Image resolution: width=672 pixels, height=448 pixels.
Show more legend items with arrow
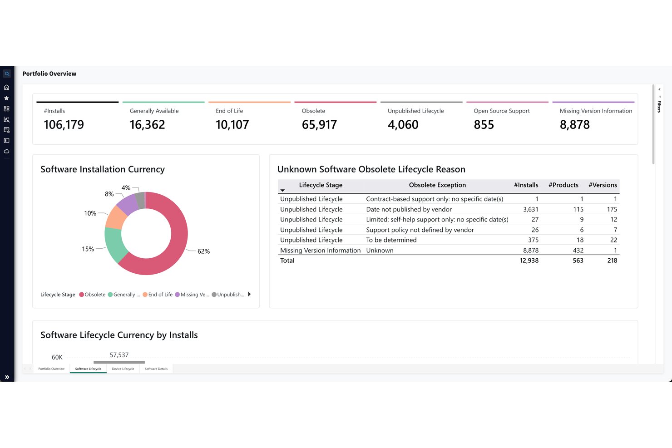tap(249, 294)
